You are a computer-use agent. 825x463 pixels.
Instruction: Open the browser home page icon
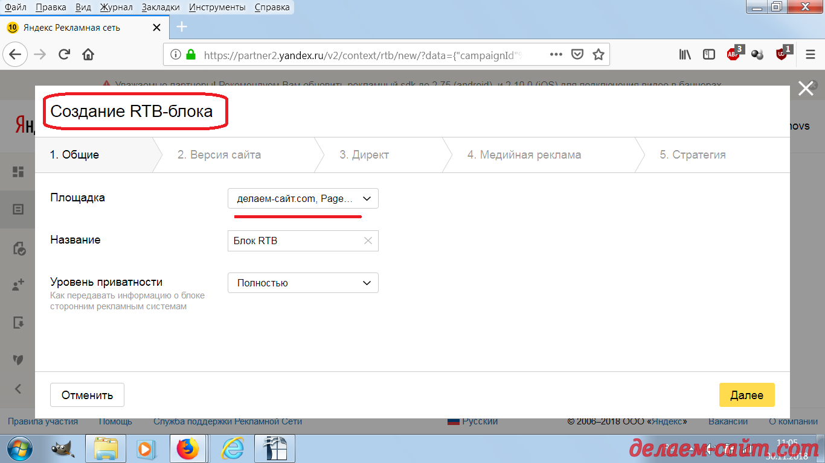(x=88, y=54)
